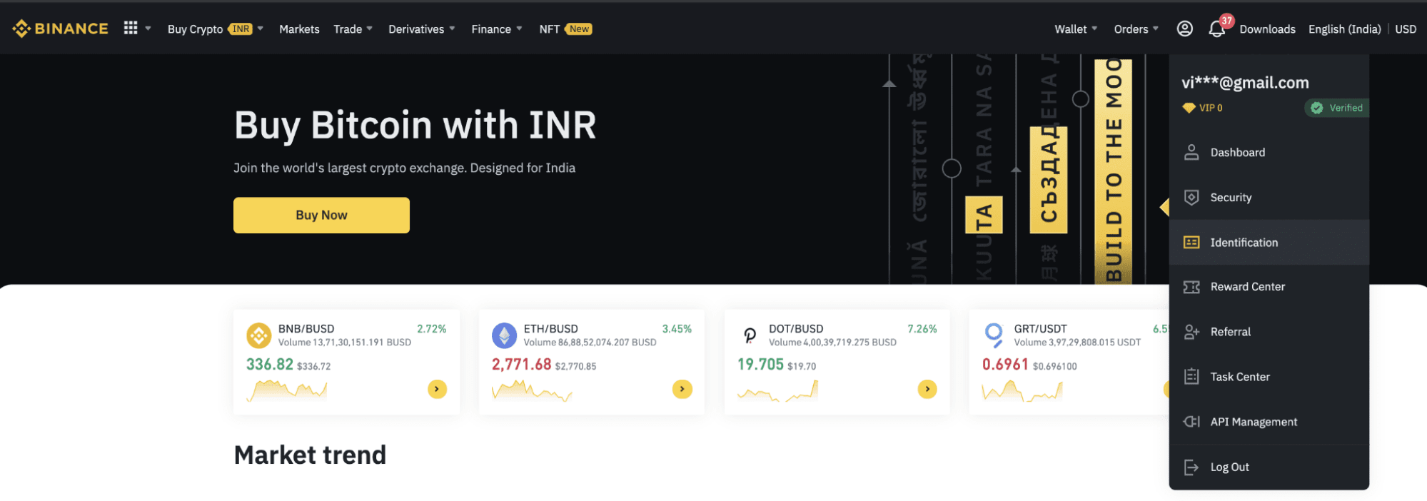Open the NFT menu item
Screen dimensions: 1427x501
point(549,29)
